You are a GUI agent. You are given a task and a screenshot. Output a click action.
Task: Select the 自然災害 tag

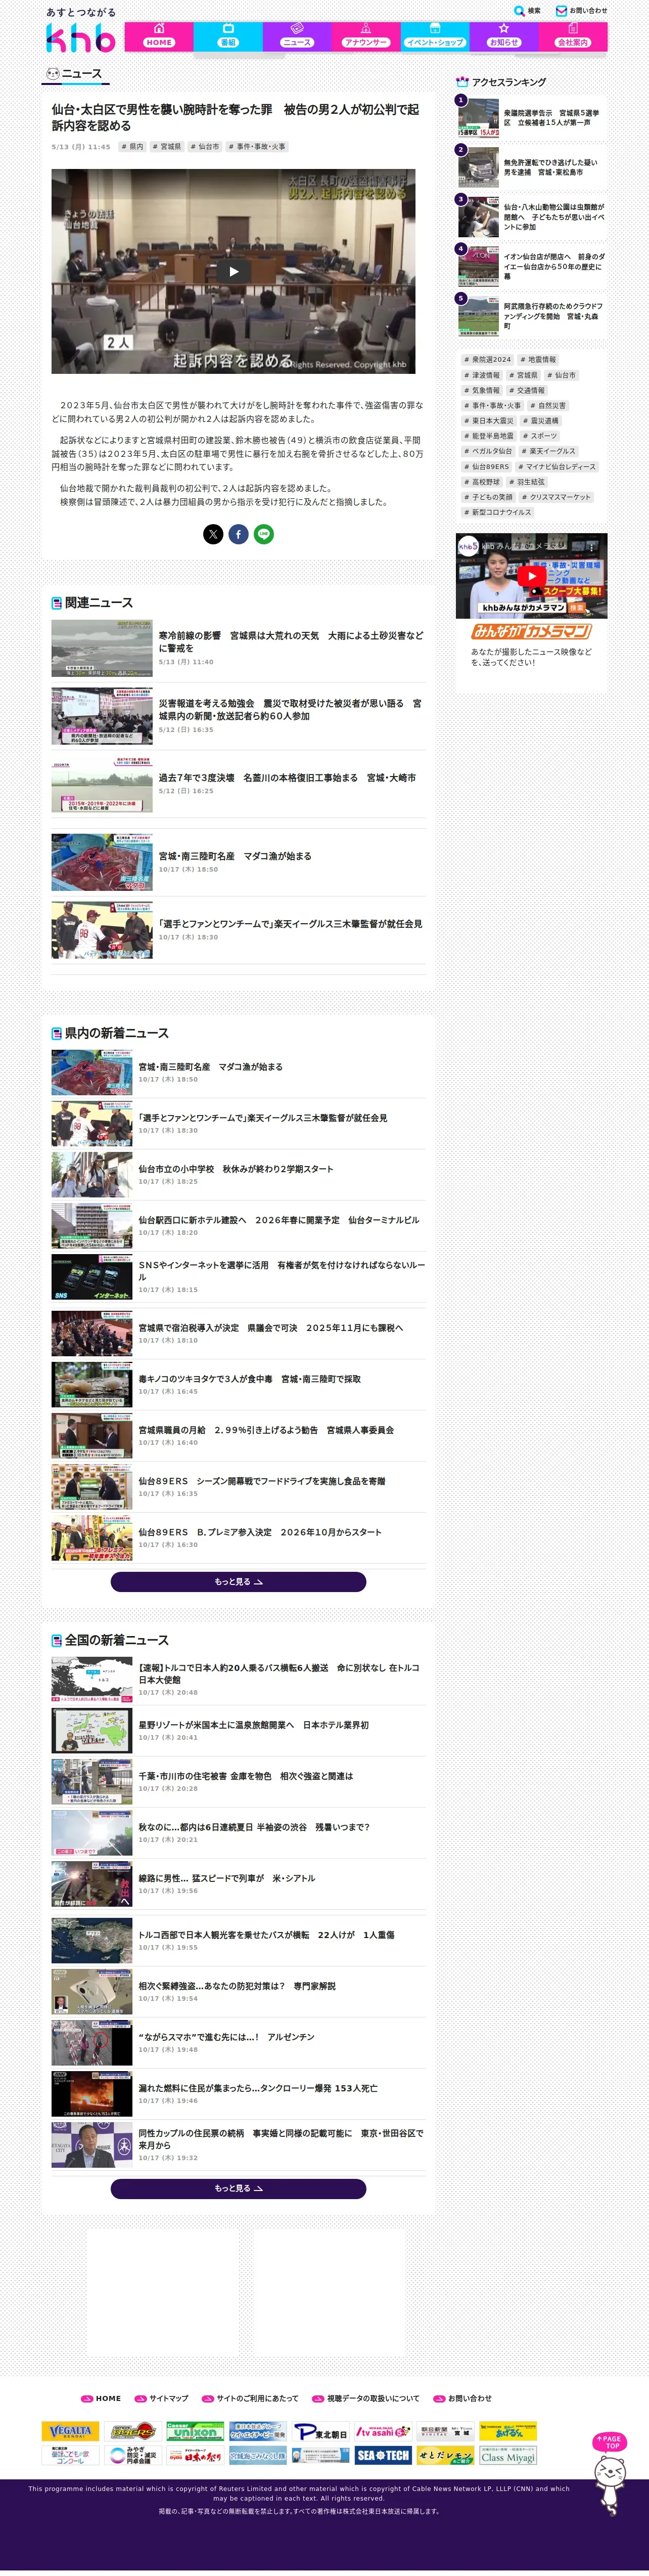548,406
